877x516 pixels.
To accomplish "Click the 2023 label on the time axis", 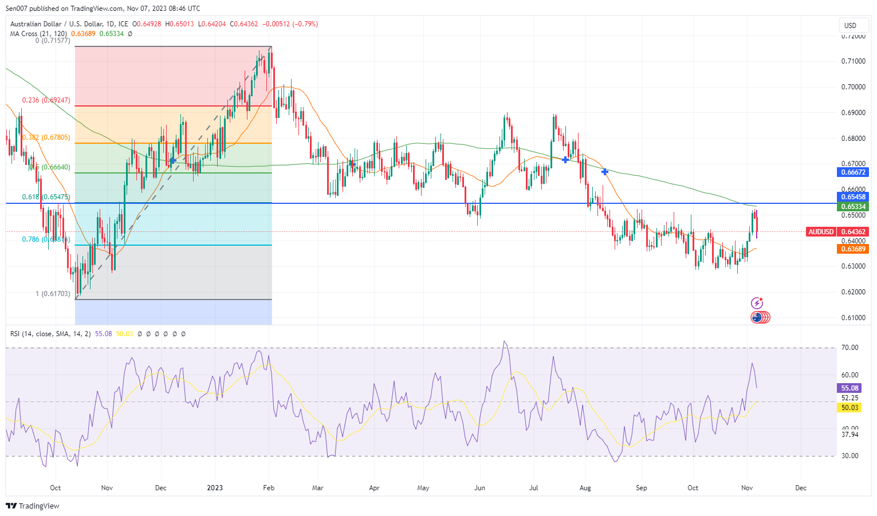I will tap(215, 488).
